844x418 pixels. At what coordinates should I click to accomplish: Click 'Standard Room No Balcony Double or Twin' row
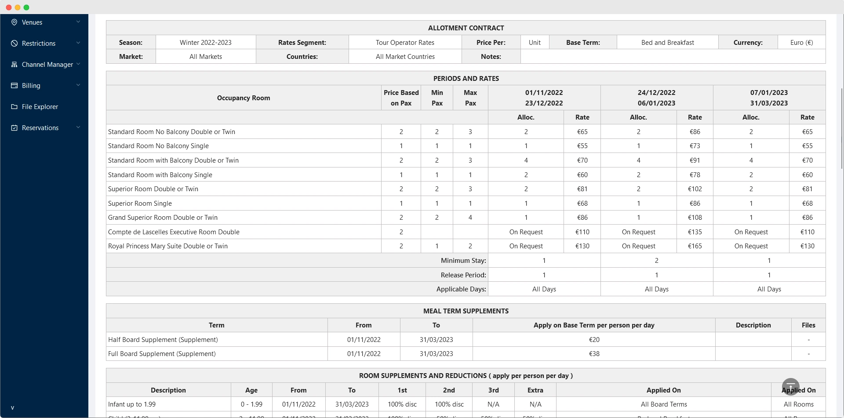click(171, 132)
